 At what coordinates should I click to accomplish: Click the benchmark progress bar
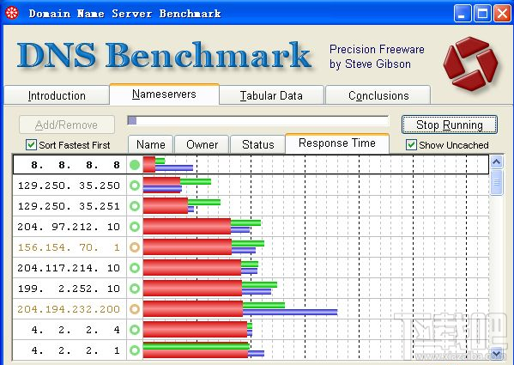pos(258,121)
